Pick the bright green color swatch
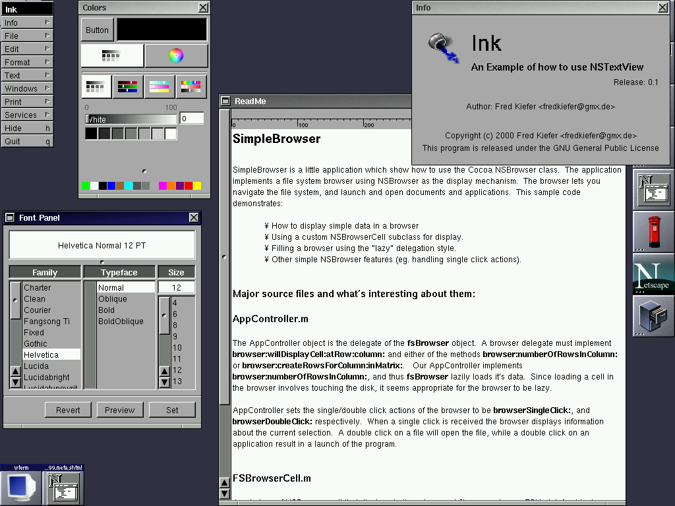Image resolution: width=675 pixels, height=506 pixels. pyautogui.click(x=86, y=186)
